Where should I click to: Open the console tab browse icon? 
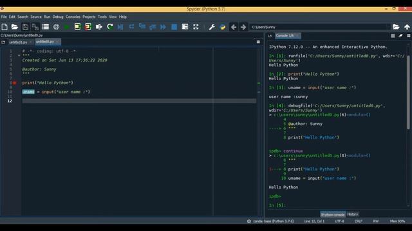270,36
